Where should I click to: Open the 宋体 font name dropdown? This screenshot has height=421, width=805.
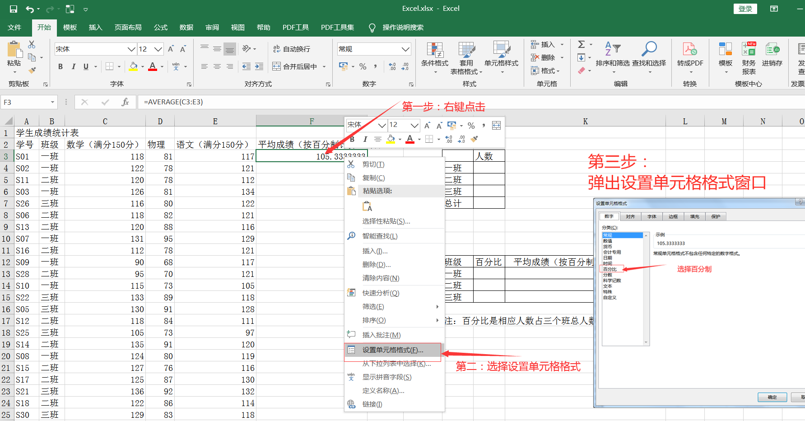coord(131,49)
